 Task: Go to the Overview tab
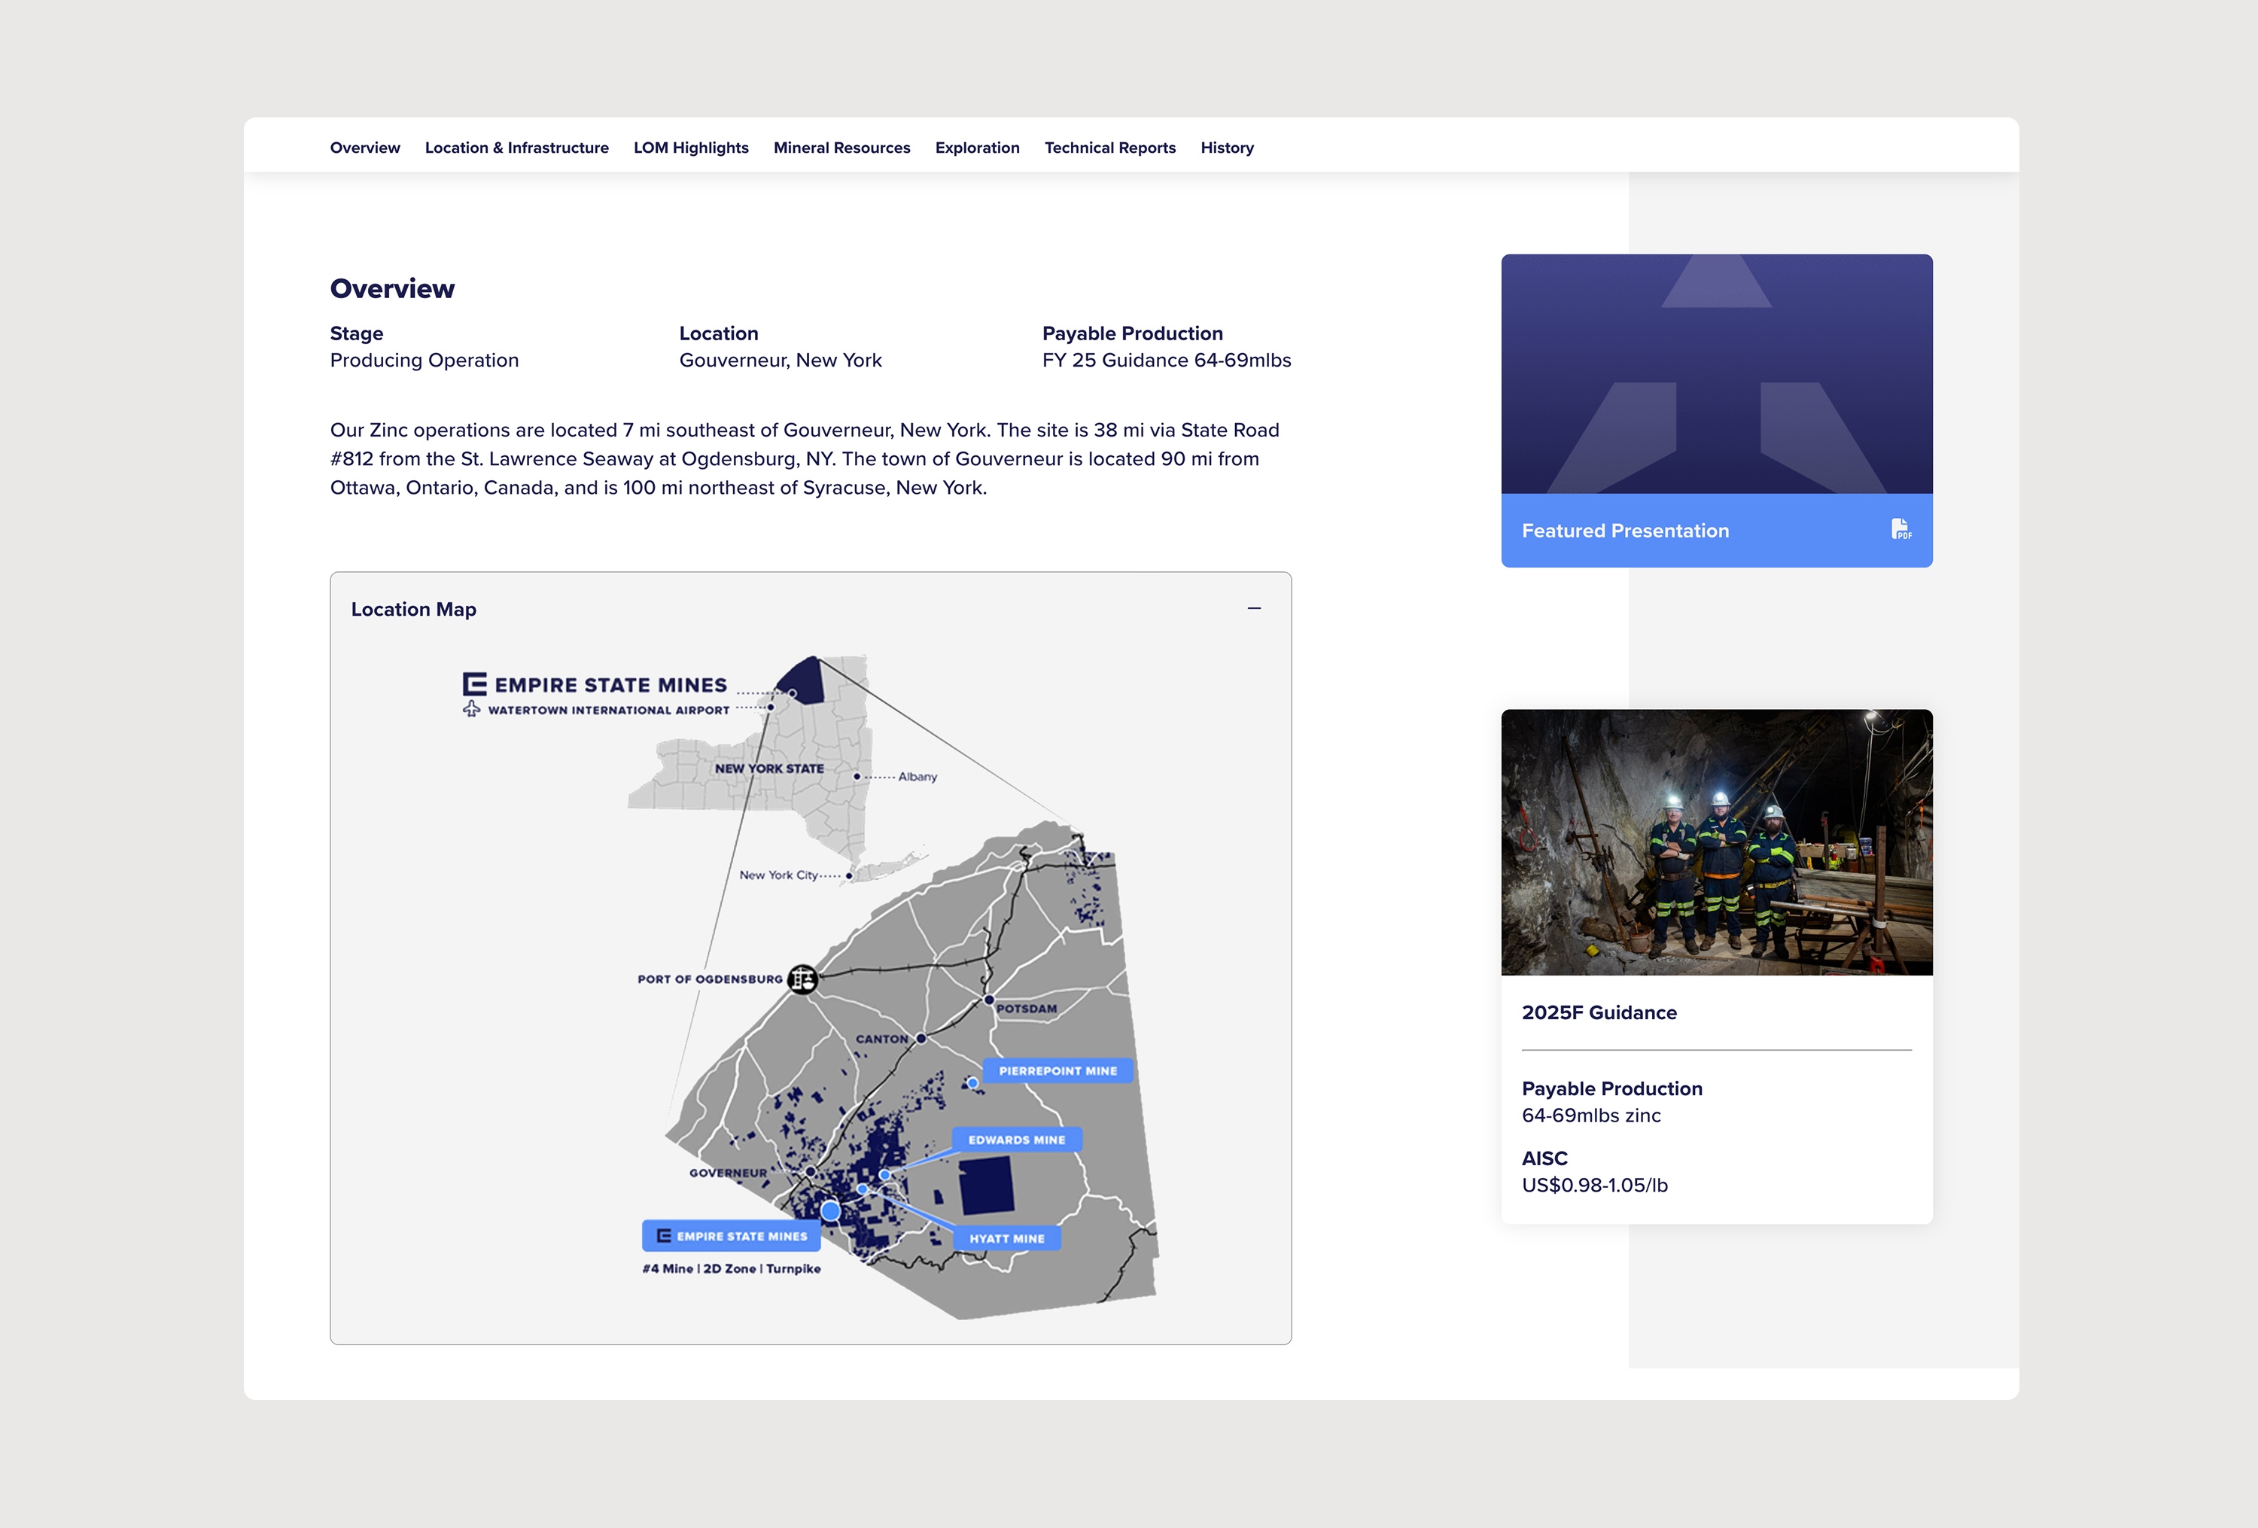click(x=365, y=148)
